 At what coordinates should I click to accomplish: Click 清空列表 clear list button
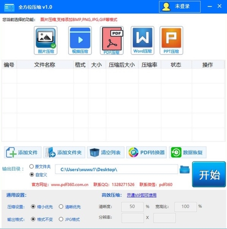pyautogui.click(x=106, y=152)
